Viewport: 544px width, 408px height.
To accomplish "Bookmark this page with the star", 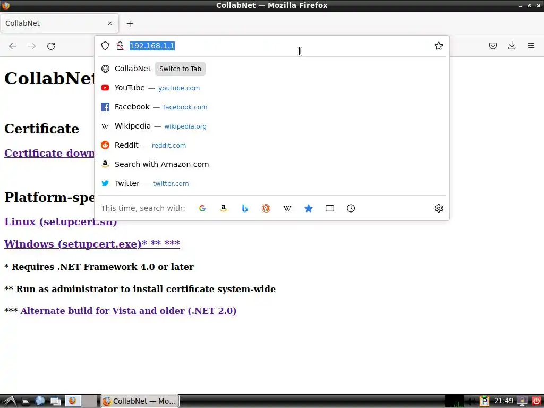I will tap(438, 46).
